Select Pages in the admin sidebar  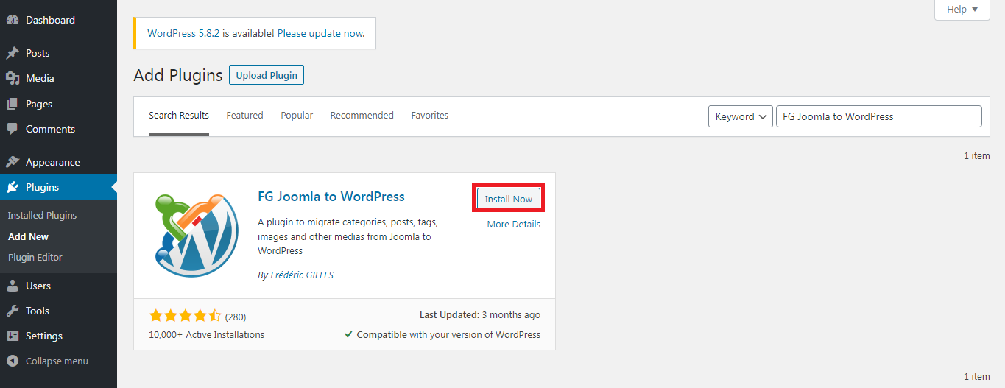coord(58,104)
